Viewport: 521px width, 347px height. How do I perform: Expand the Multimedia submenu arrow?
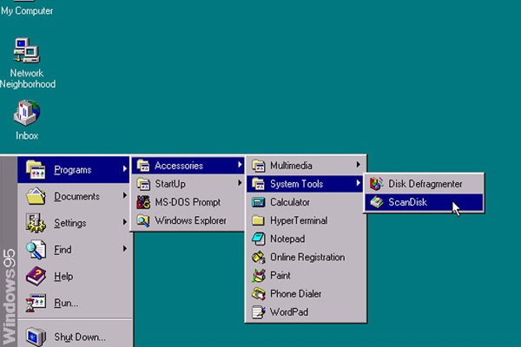click(358, 164)
